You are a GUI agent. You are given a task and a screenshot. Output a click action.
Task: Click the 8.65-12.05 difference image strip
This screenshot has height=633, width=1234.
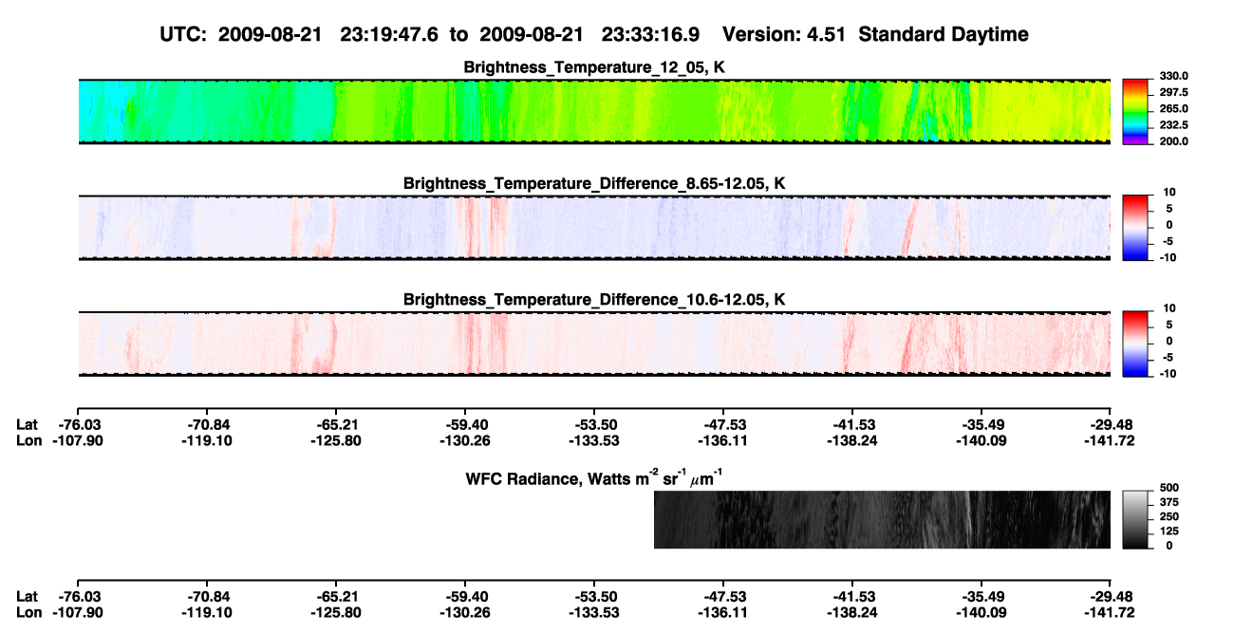click(x=593, y=228)
